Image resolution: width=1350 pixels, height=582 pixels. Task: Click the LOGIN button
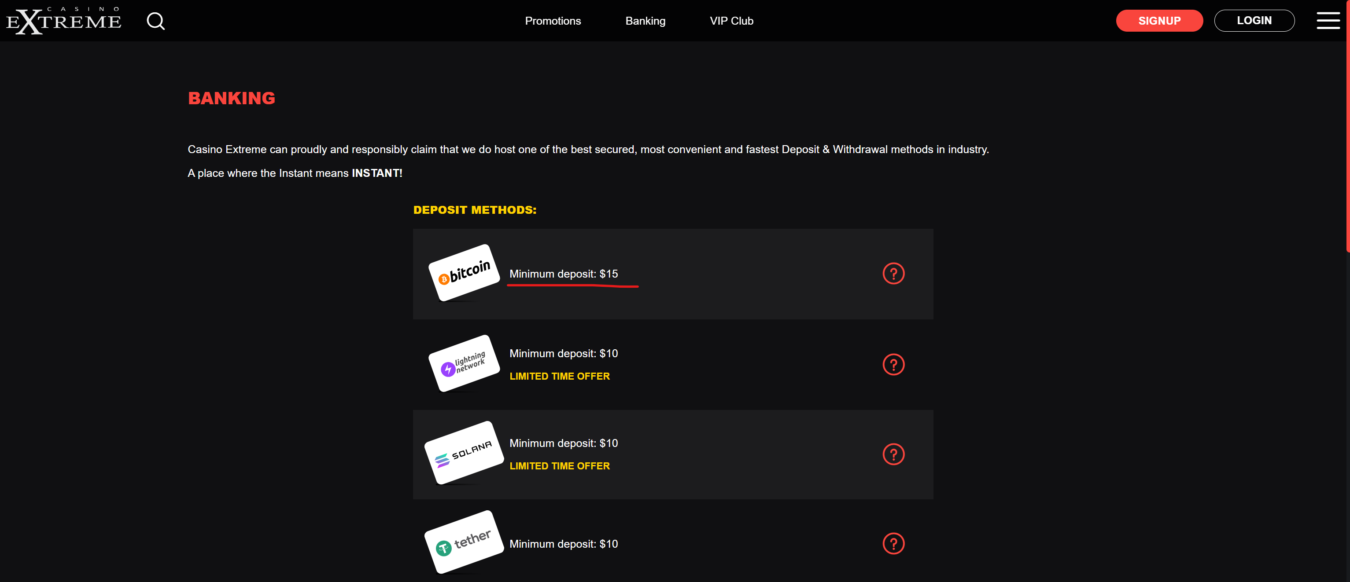pos(1254,20)
